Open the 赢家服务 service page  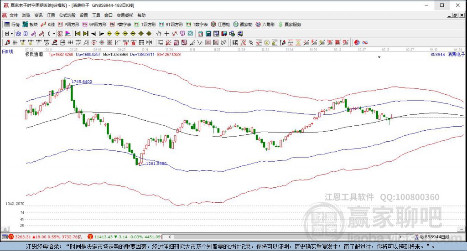(290, 25)
